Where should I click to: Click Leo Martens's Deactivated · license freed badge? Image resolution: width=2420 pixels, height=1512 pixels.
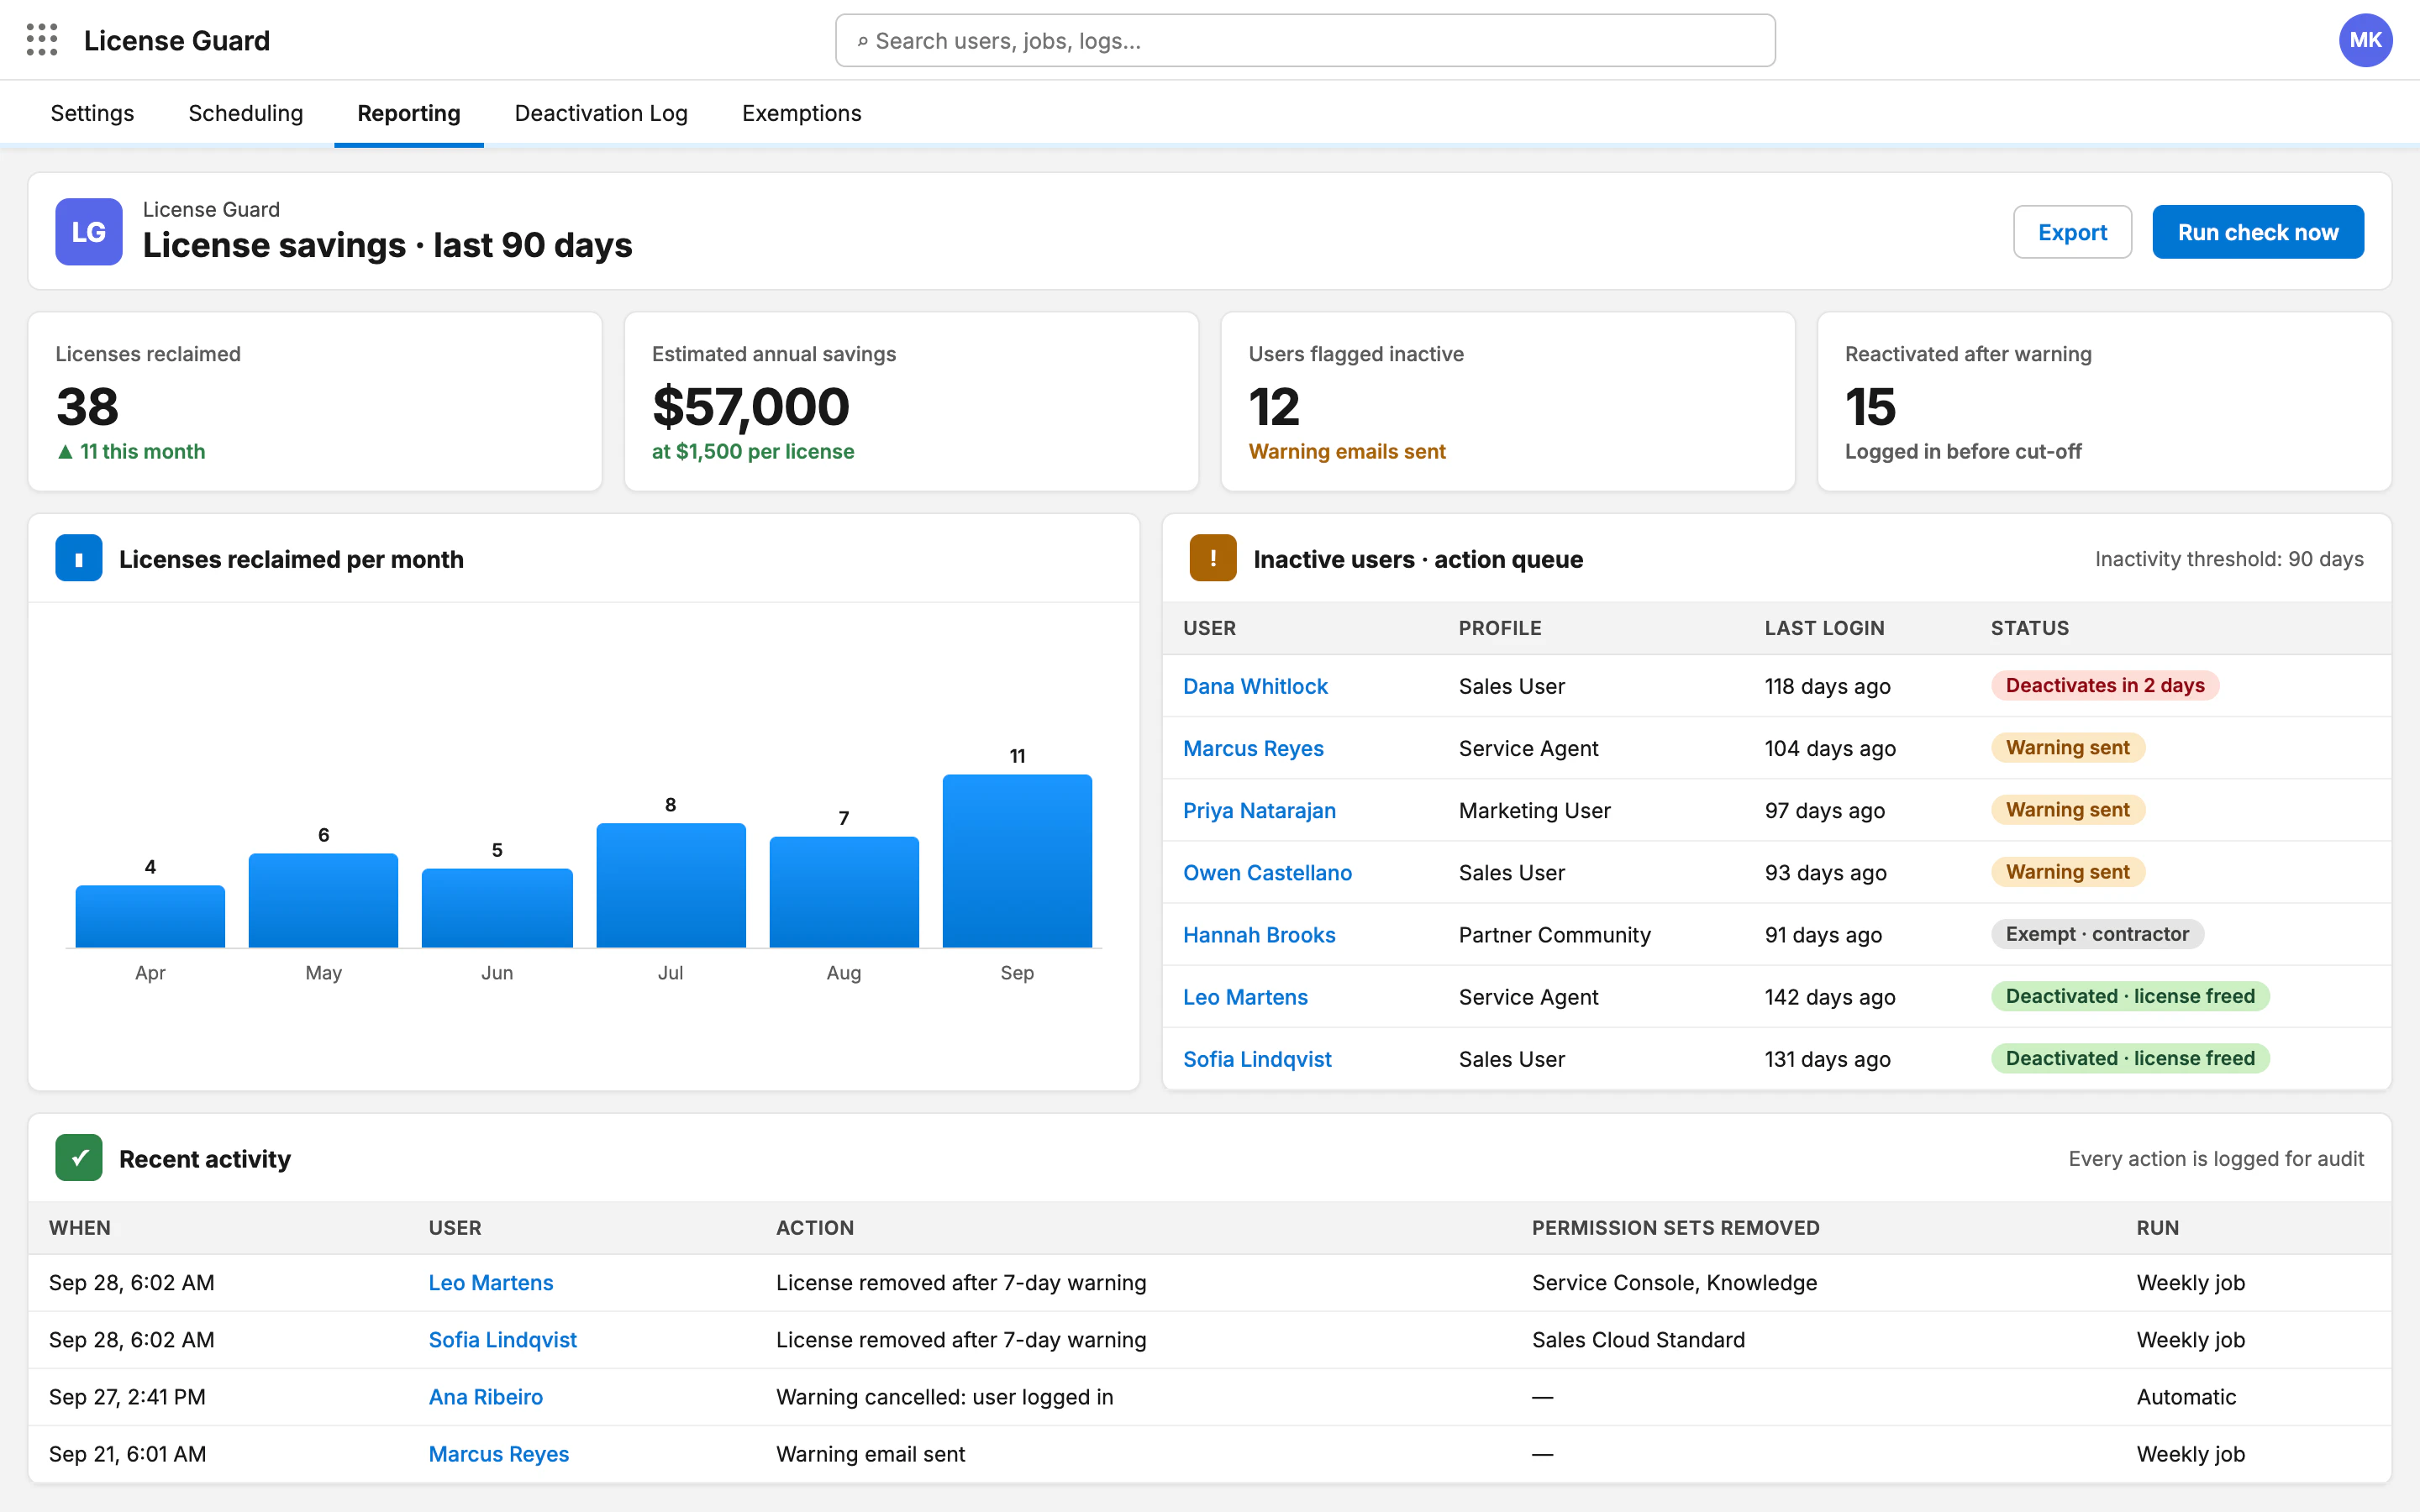pos(2130,996)
